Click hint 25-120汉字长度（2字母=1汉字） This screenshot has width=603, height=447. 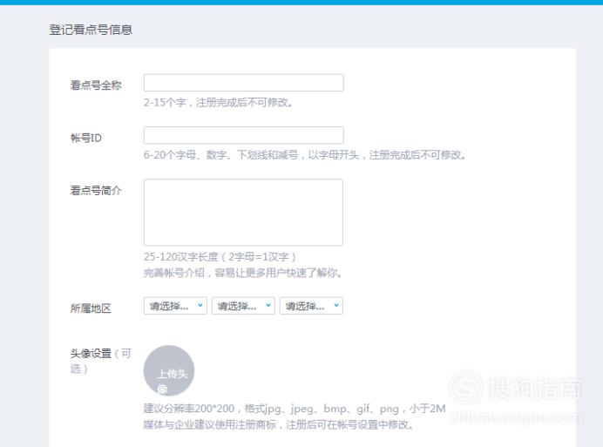220,256
